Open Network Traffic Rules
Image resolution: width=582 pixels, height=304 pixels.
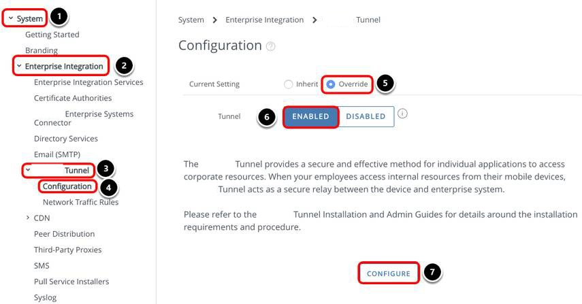click(80, 202)
